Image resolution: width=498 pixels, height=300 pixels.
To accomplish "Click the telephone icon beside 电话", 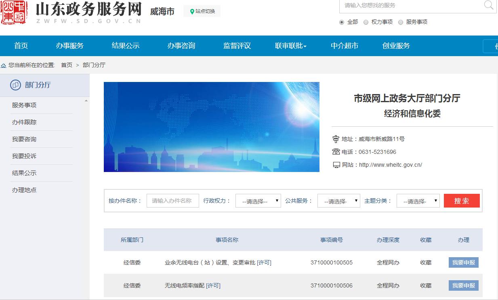I will (x=336, y=152).
